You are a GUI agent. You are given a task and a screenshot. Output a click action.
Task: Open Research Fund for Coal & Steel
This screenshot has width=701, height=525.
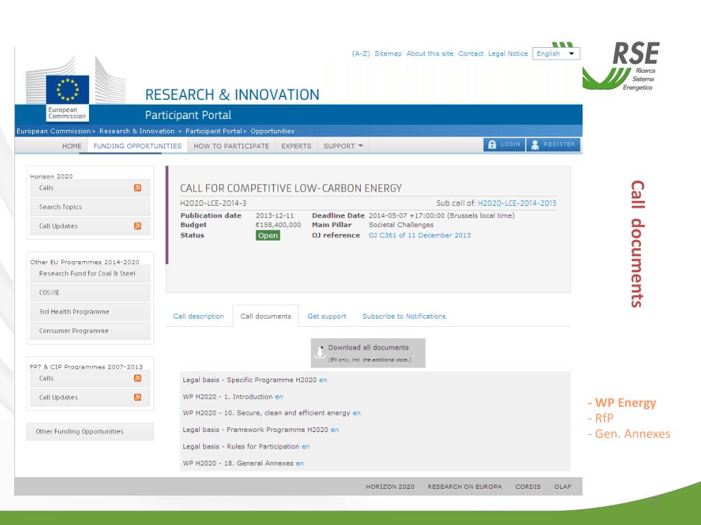(x=90, y=273)
